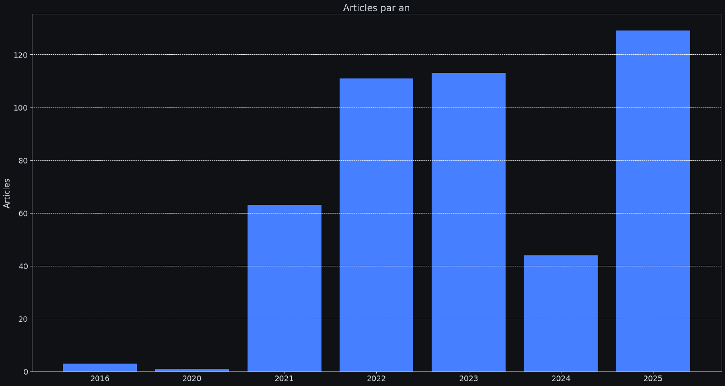
Task: Click the tiny 2020 bar
Action: tap(192, 370)
